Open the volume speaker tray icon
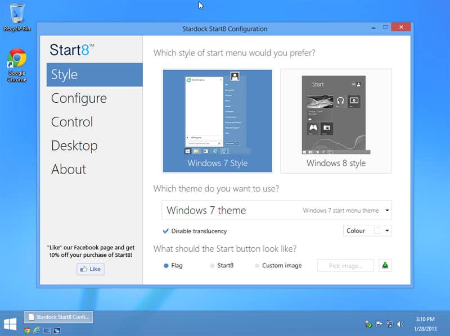The width and height of the screenshot is (450, 336). click(400, 324)
